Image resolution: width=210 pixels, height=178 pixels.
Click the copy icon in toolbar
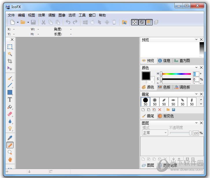click(x=51, y=22)
